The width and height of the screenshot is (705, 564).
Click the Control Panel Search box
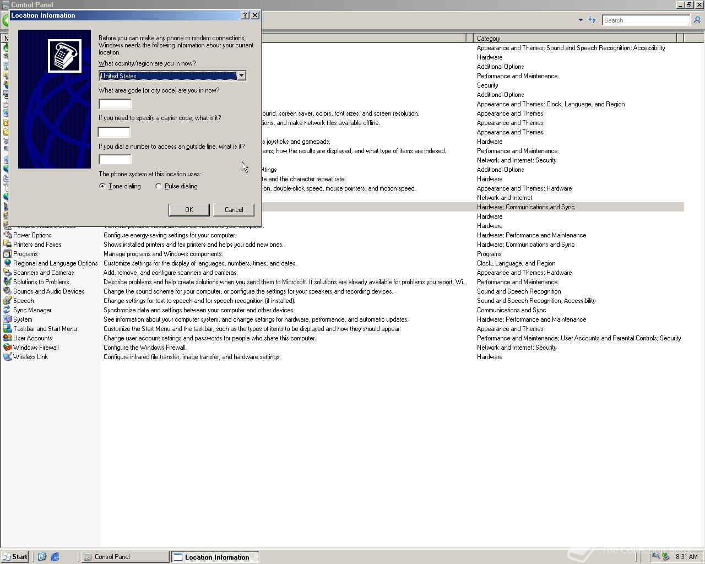tap(646, 20)
